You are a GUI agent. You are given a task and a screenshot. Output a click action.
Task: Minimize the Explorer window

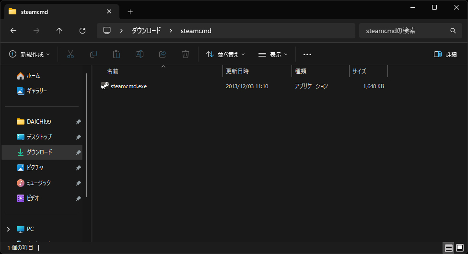(413, 8)
